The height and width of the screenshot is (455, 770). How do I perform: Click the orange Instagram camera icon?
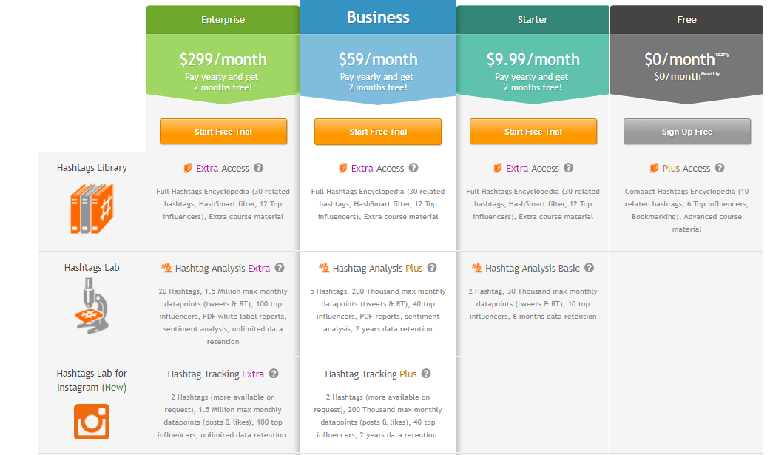click(92, 422)
